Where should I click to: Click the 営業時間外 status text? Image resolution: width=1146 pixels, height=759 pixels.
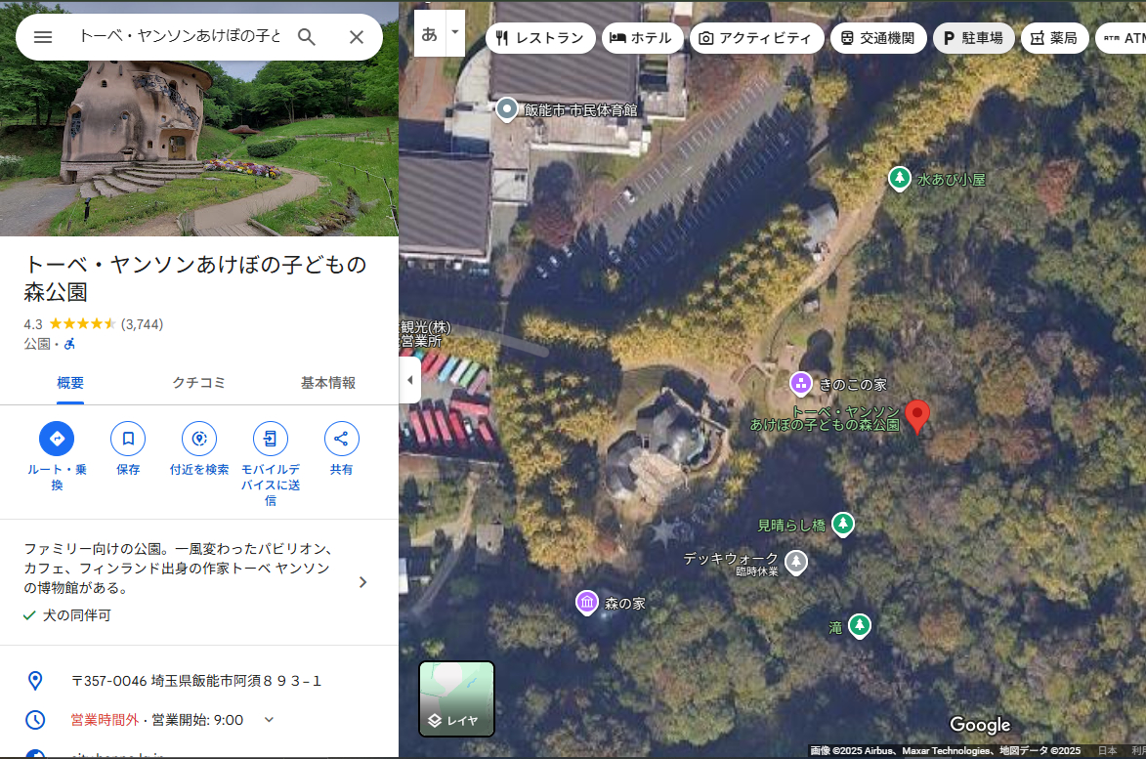pos(105,720)
